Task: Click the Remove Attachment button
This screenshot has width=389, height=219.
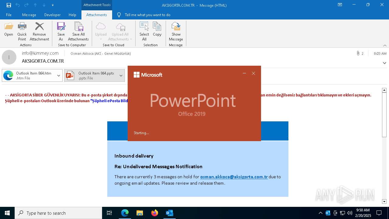Action: 39,32
